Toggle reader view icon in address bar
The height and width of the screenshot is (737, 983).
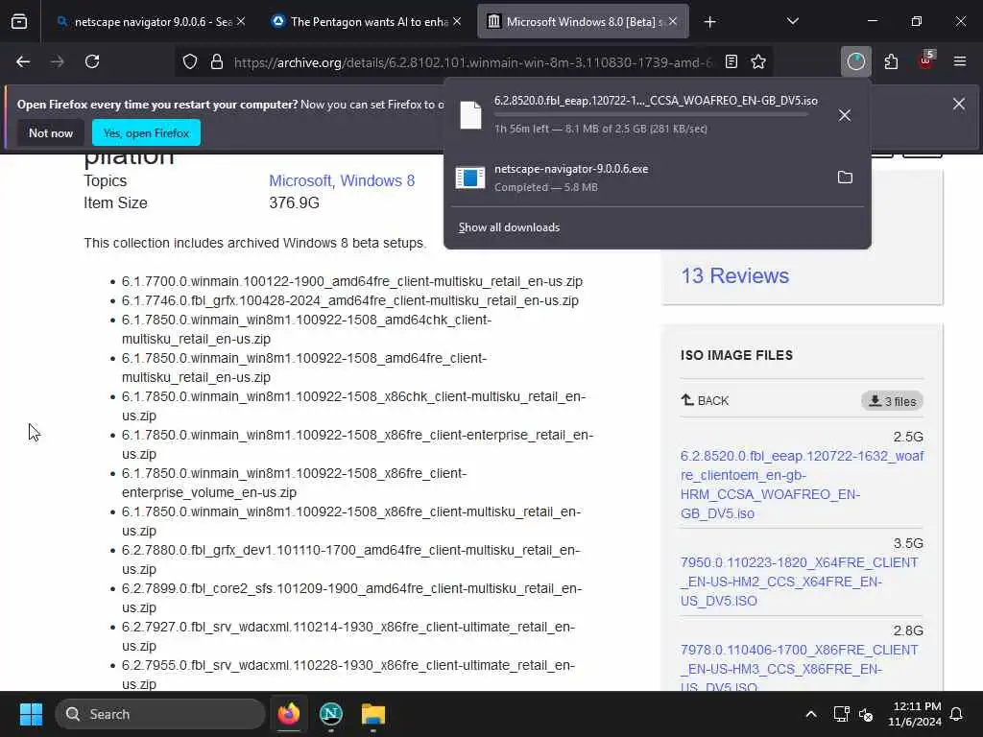731,61
